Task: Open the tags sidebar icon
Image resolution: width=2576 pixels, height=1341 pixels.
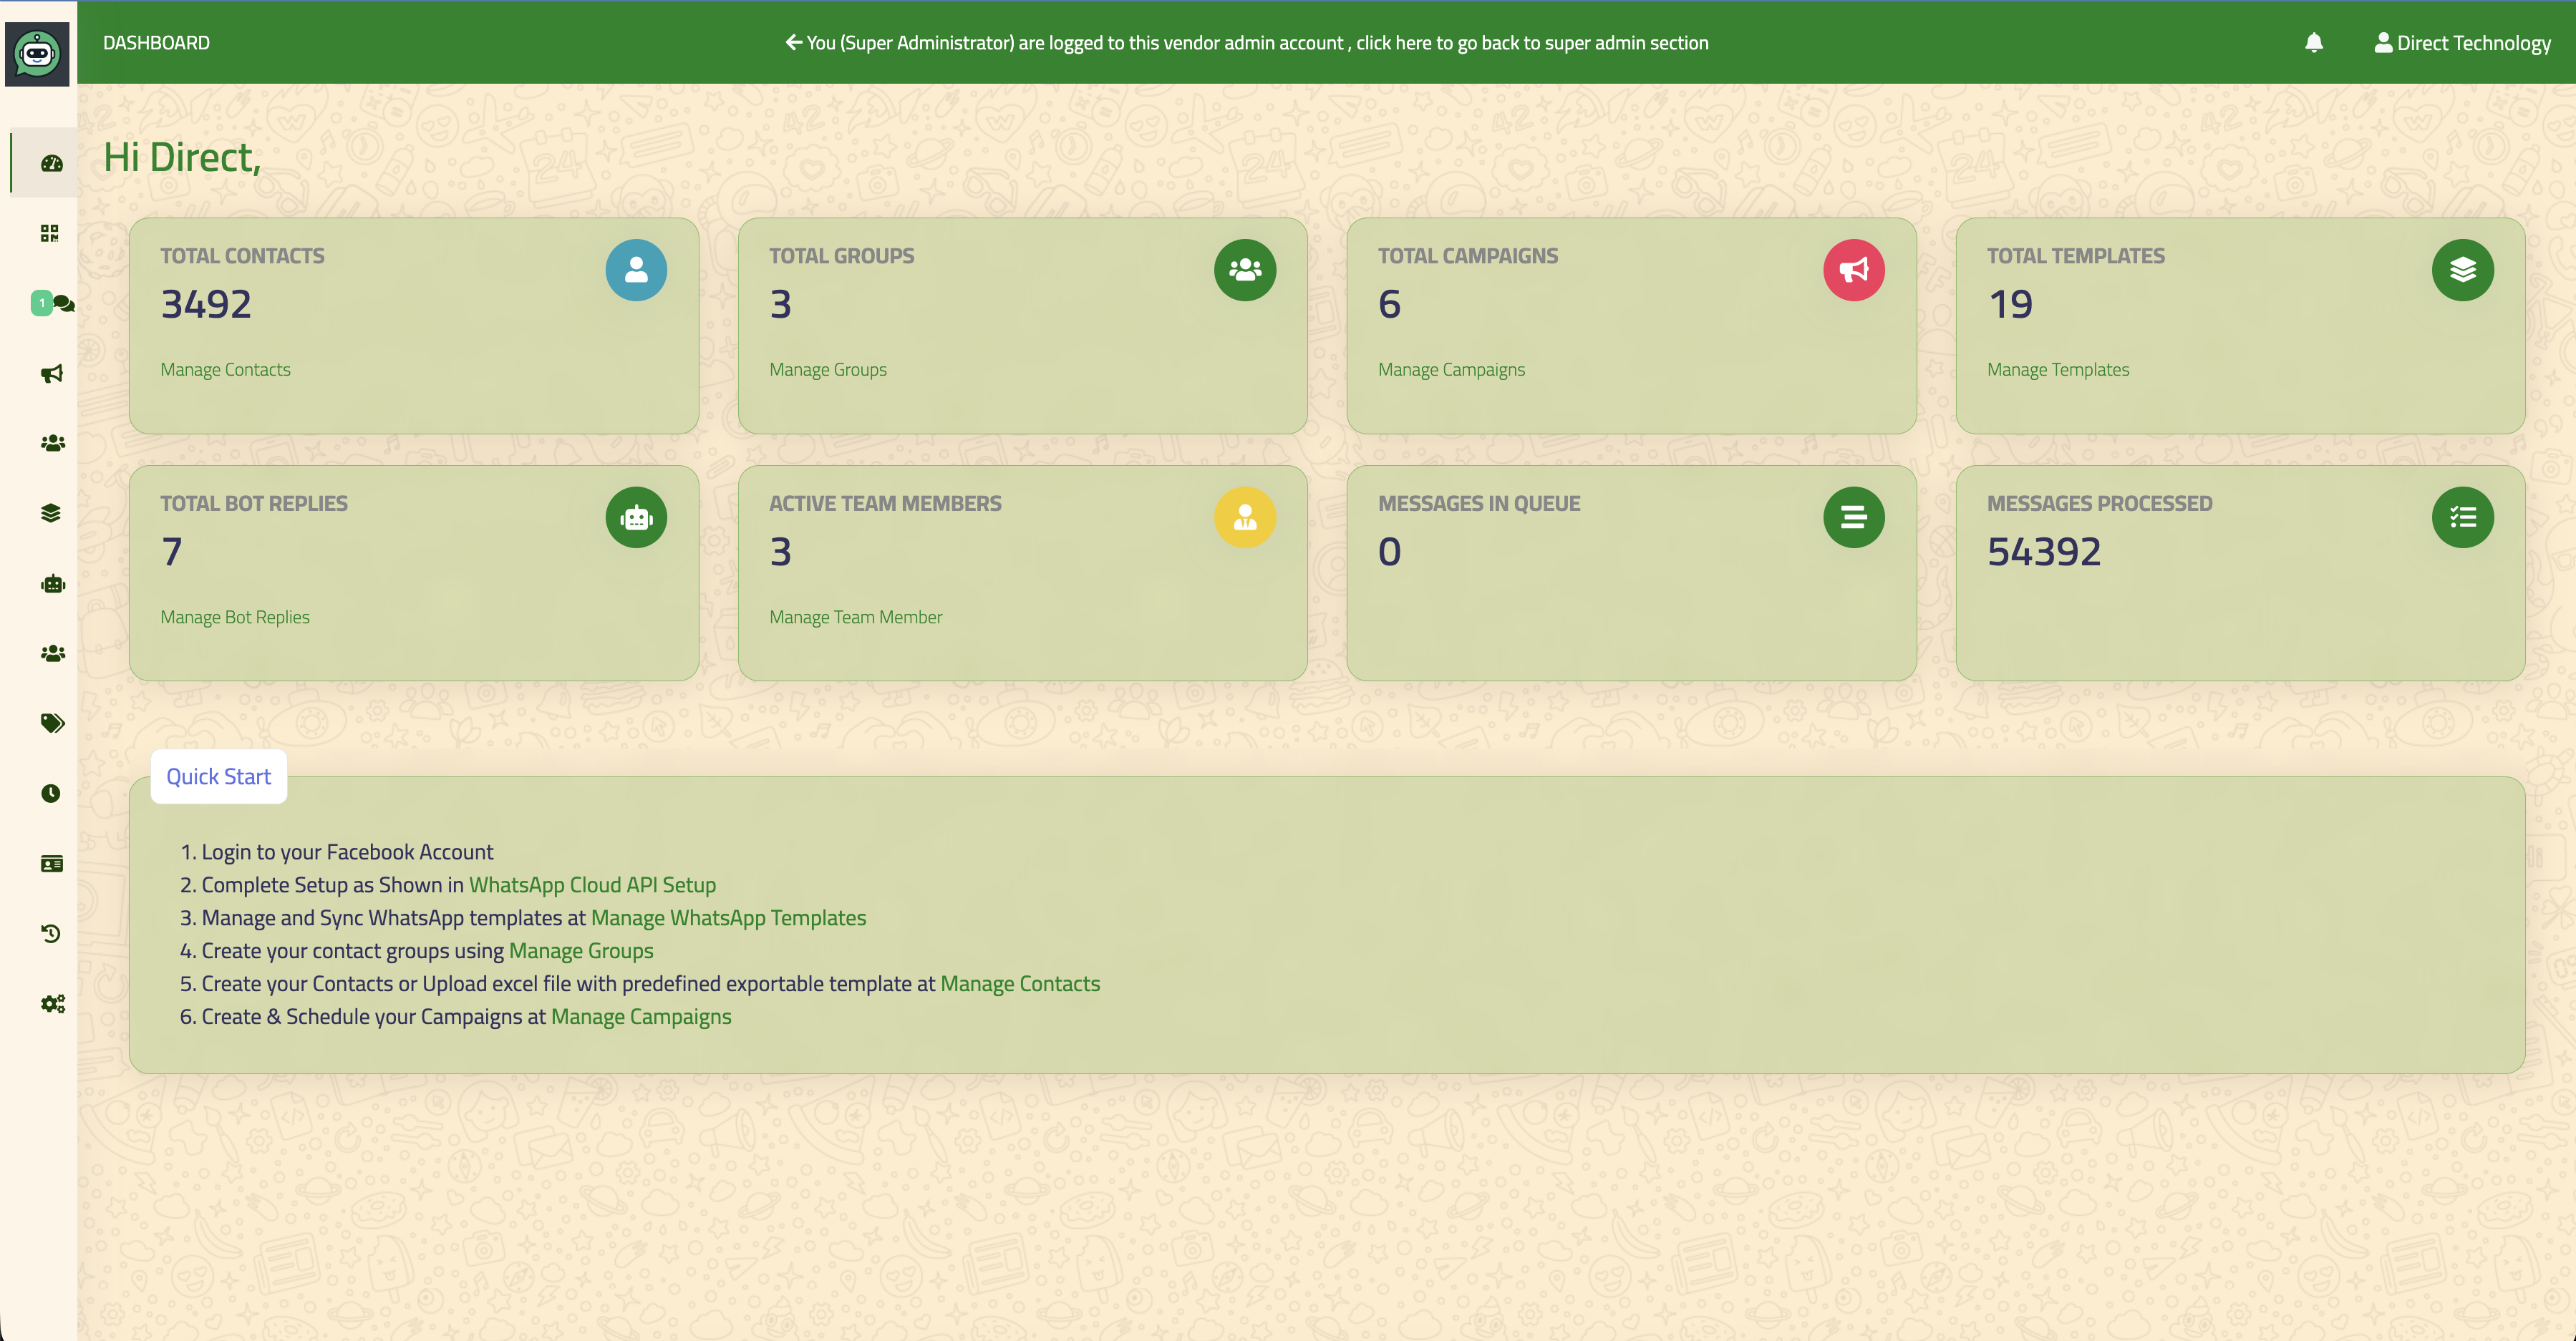Action: pyautogui.click(x=53, y=723)
